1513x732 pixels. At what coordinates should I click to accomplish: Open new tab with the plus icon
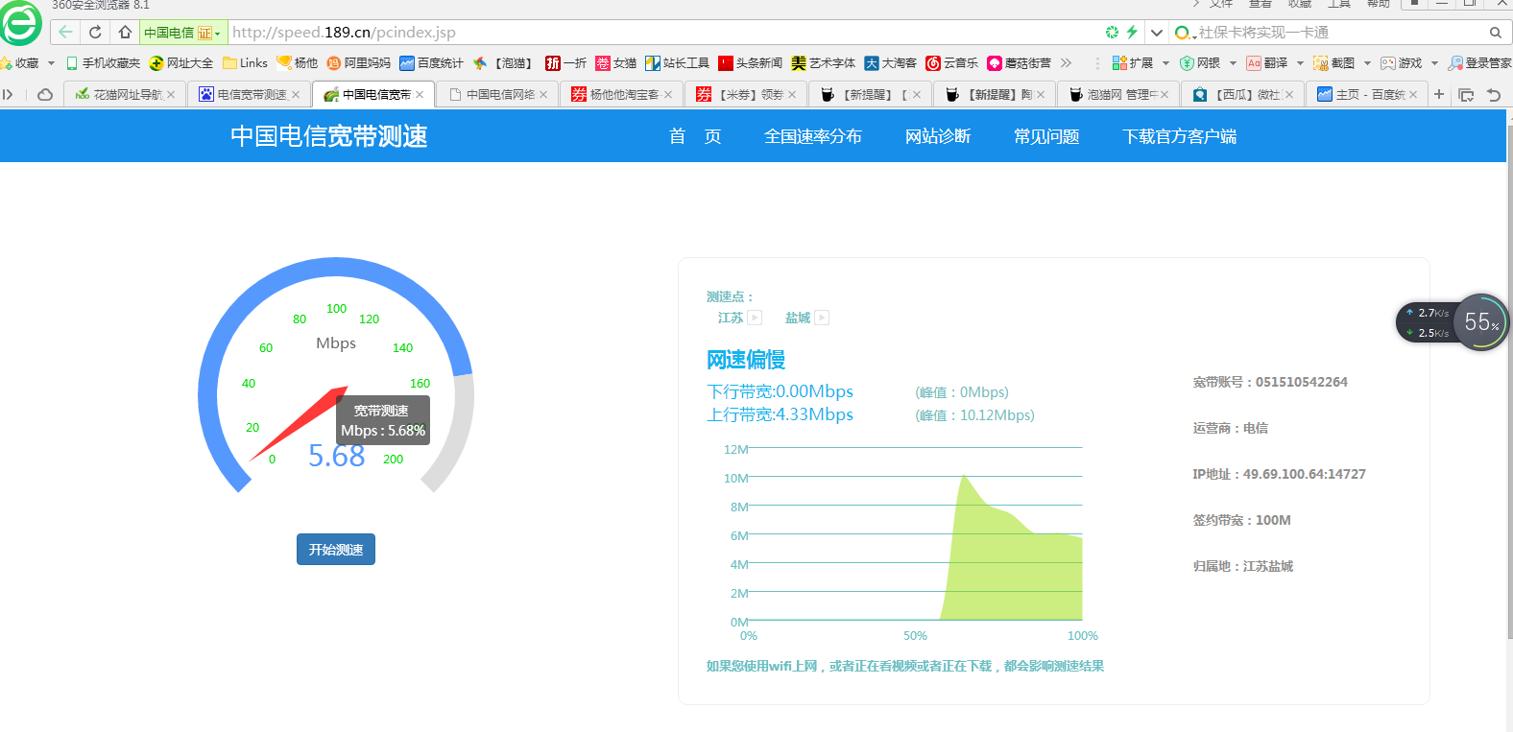coord(1438,94)
